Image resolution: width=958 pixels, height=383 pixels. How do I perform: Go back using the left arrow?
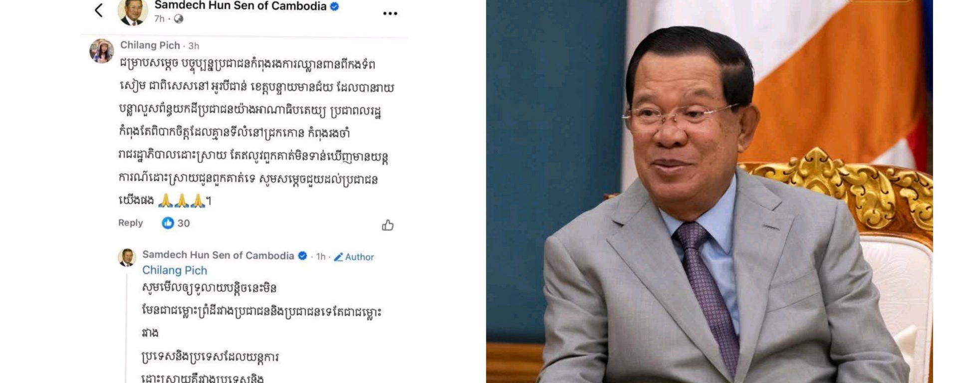[99, 10]
